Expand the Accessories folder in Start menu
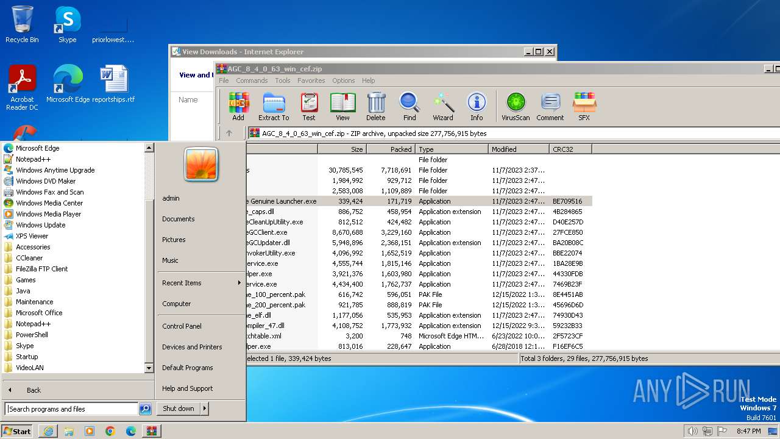 click(33, 247)
